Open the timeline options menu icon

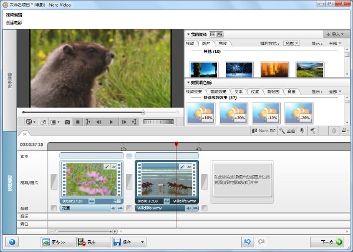coord(344,130)
